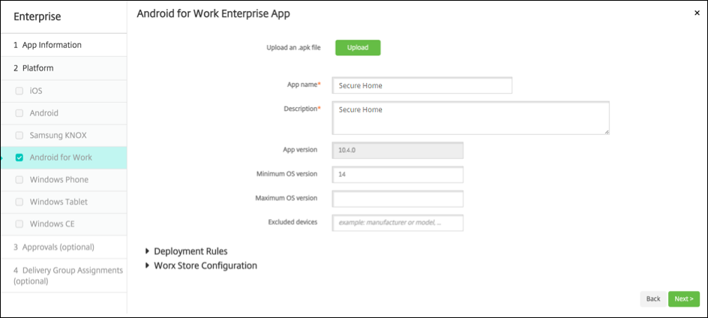Click the Back button
This screenshot has height=318, width=708.
click(652, 298)
